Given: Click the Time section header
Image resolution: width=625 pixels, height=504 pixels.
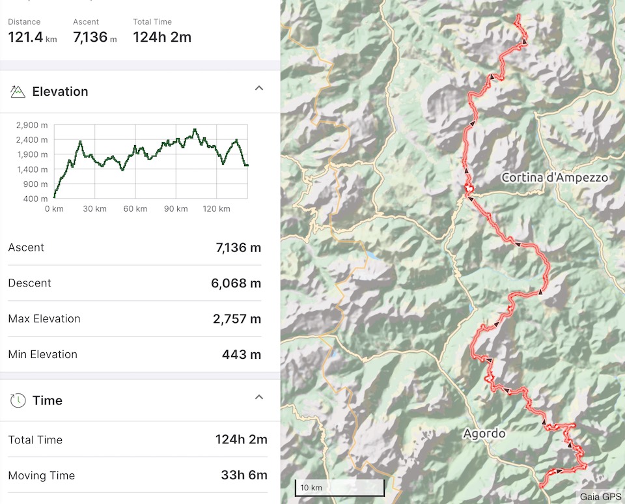Looking at the screenshot, I should [140, 400].
